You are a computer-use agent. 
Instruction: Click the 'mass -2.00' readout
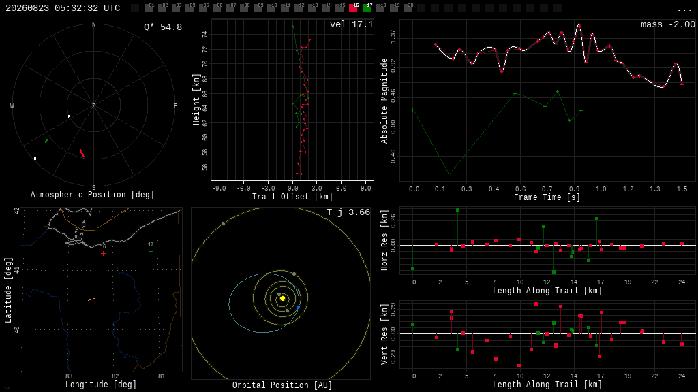667,24
